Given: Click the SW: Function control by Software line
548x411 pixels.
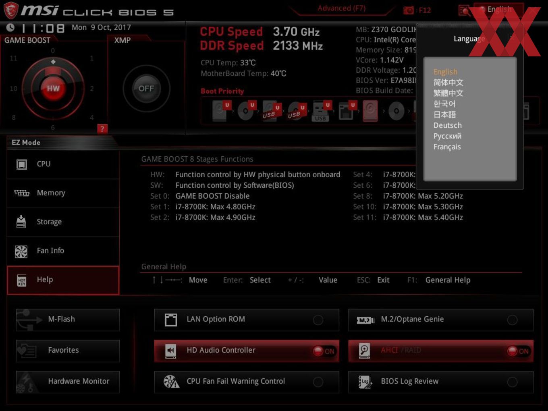Looking at the screenshot, I should (x=222, y=185).
